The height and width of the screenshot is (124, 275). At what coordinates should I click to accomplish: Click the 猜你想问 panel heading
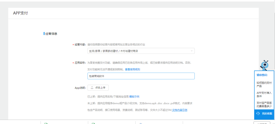coord(262,75)
